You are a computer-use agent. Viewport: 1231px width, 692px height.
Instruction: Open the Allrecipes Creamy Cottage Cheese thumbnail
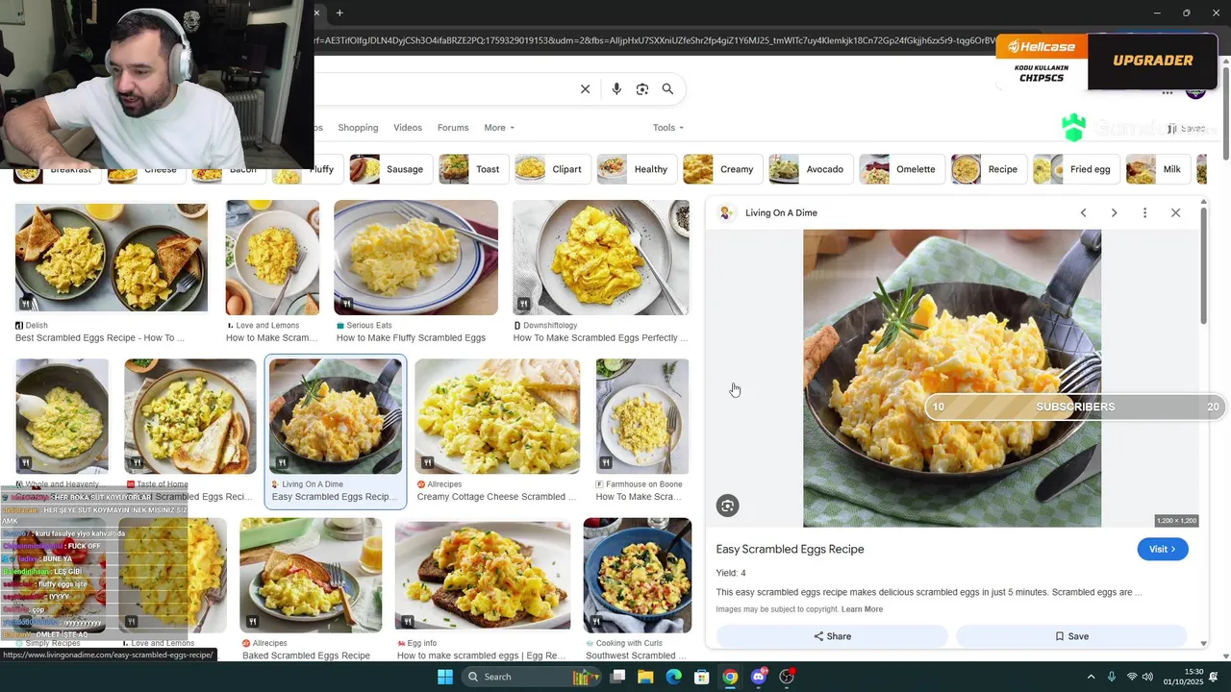point(497,416)
